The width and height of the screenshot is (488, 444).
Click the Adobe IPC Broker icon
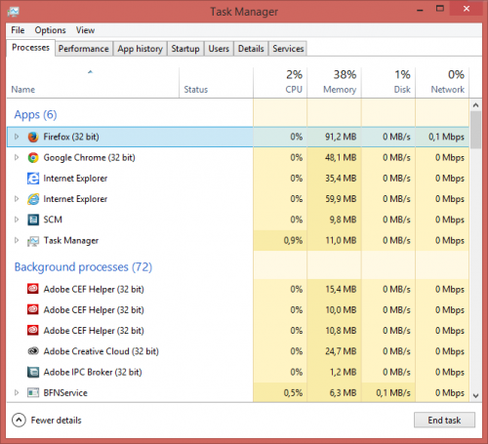(x=33, y=372)
